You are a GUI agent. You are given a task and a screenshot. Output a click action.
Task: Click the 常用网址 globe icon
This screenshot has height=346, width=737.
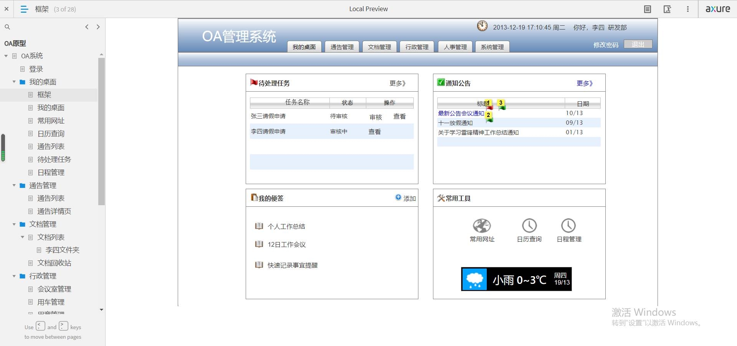[482, 226]
